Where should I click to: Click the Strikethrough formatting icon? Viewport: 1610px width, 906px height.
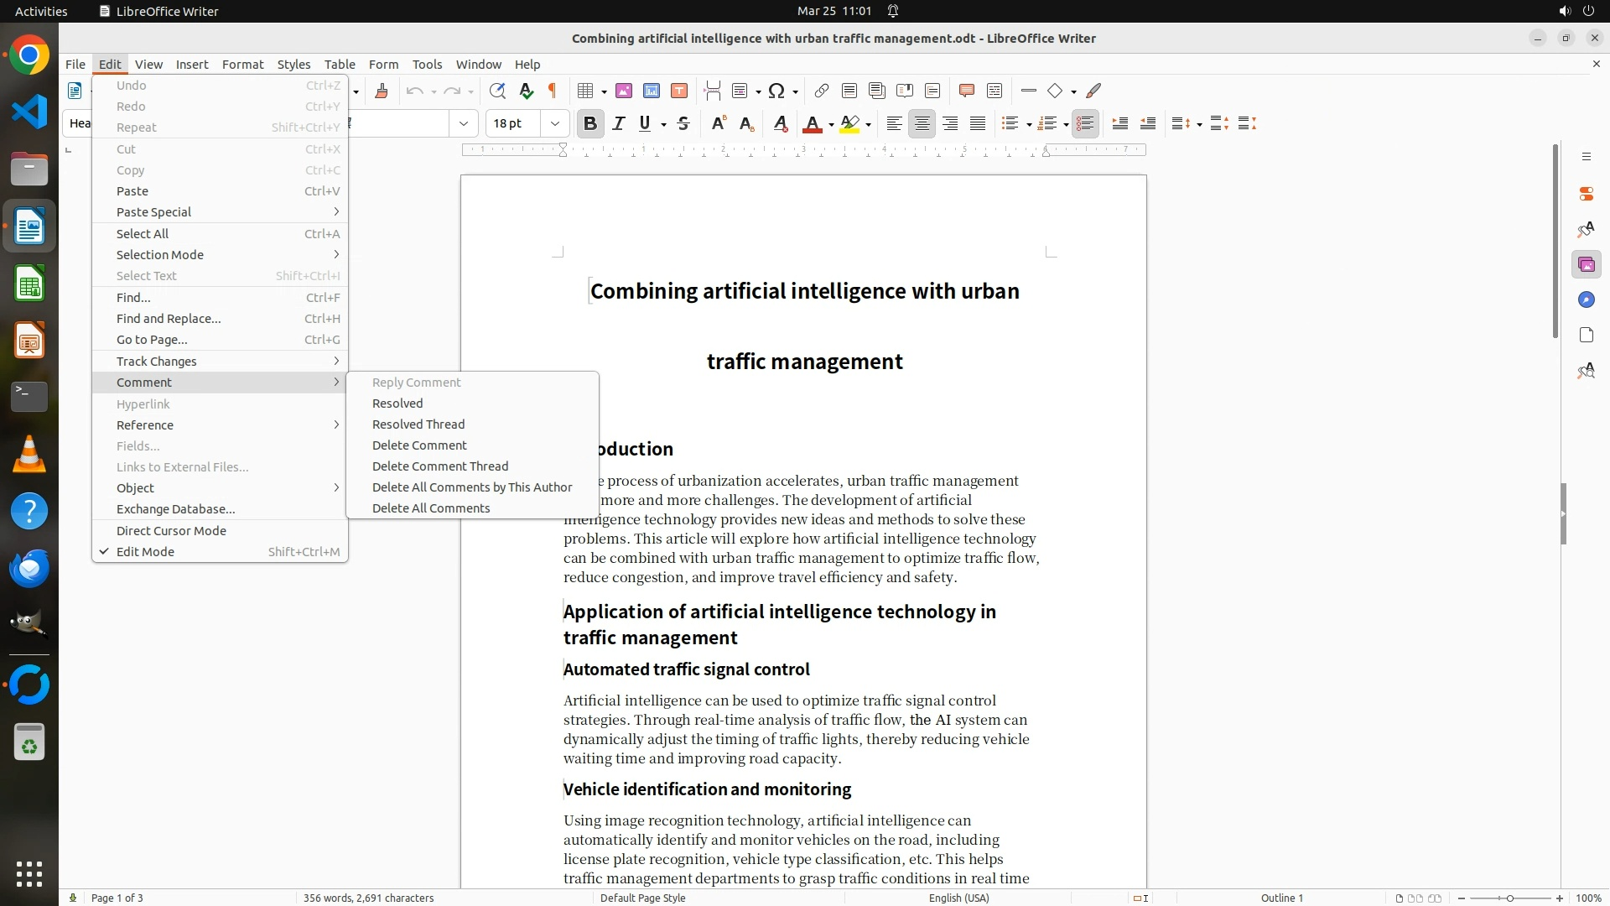click(683, 123)
